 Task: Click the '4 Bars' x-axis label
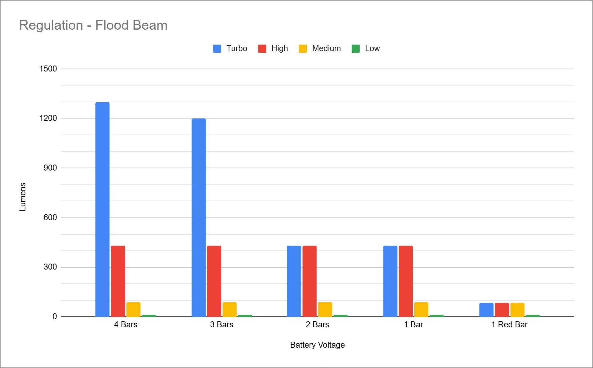126,325
